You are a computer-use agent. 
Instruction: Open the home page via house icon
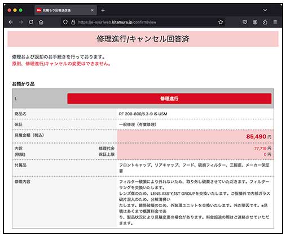pos(41,22)
